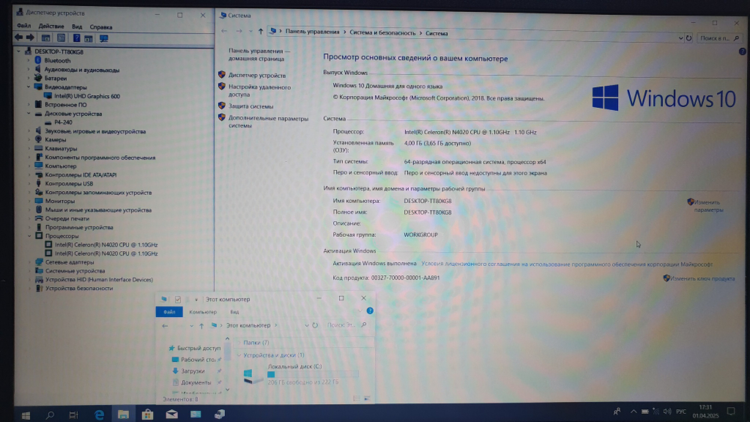750x422 pixels.
Task: Open Вид ribbon tab in Explorer
Action: 234,312
